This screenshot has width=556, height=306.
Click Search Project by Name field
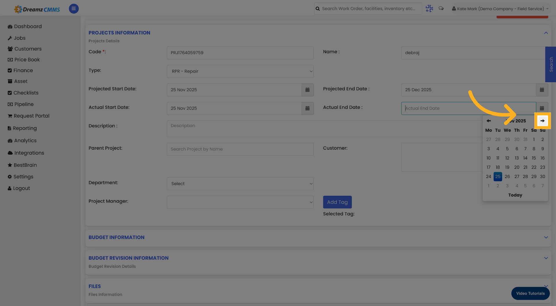tap(240, 149)
